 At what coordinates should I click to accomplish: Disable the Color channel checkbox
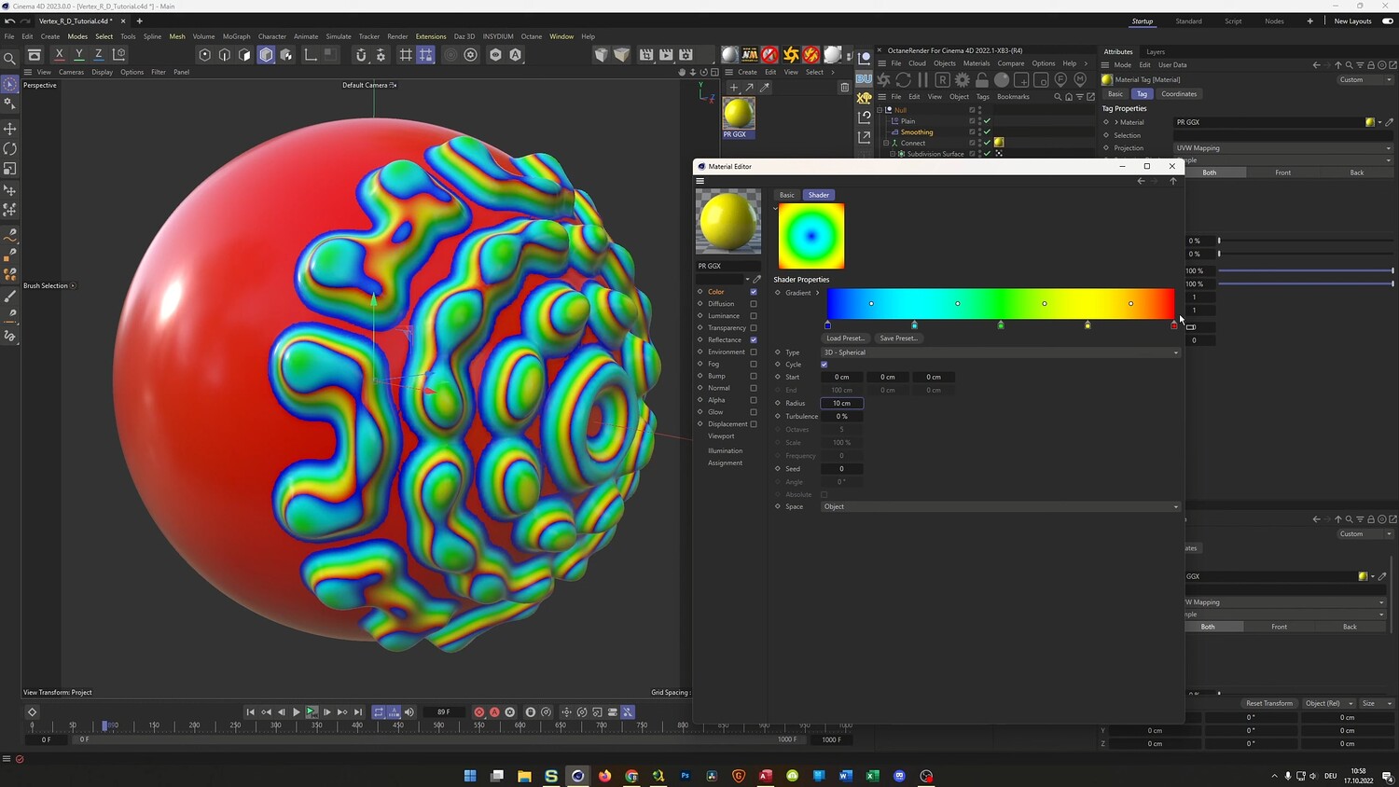(x=754, y=292)
